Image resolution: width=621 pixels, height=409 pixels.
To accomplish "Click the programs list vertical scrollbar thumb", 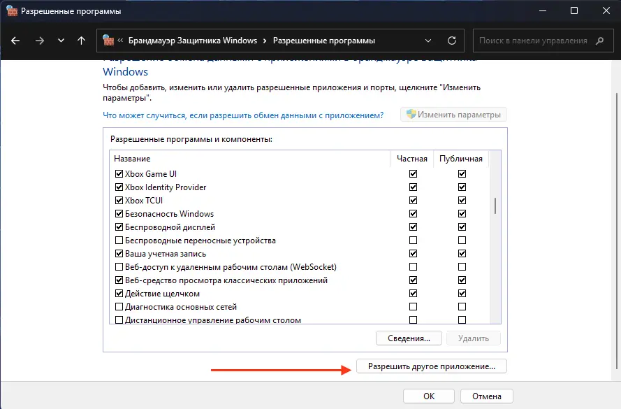I will 495,205.
